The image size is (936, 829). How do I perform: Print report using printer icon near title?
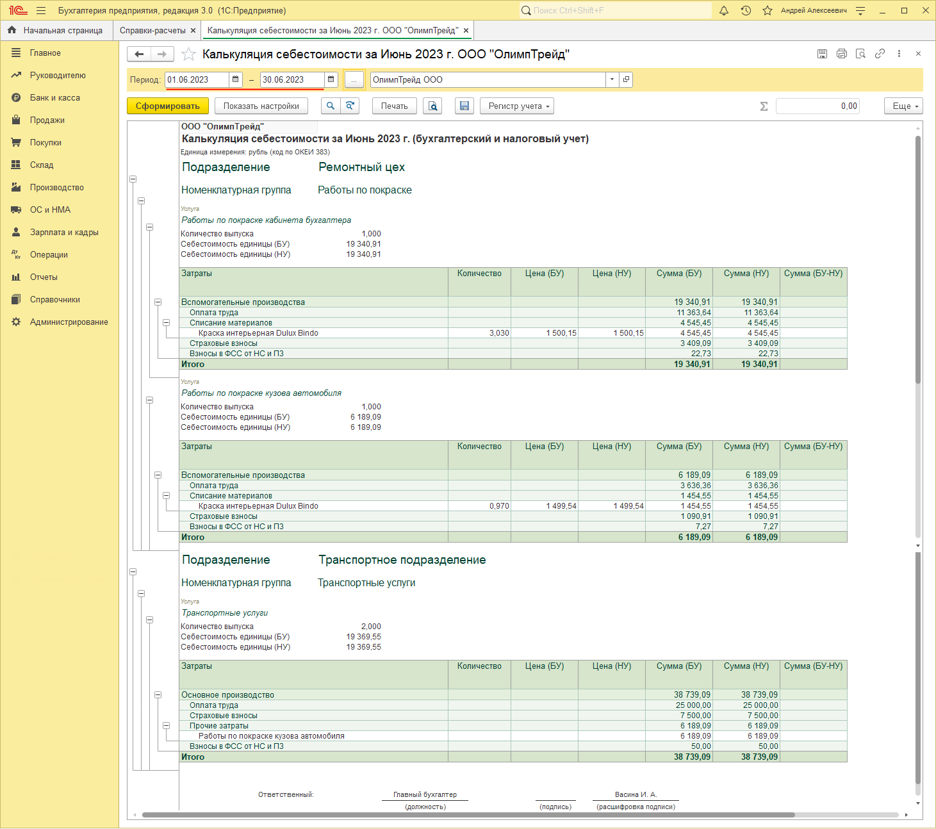(842, 54)
